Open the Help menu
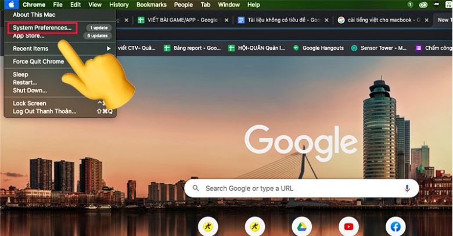453x236 pixels. point(253,5)
